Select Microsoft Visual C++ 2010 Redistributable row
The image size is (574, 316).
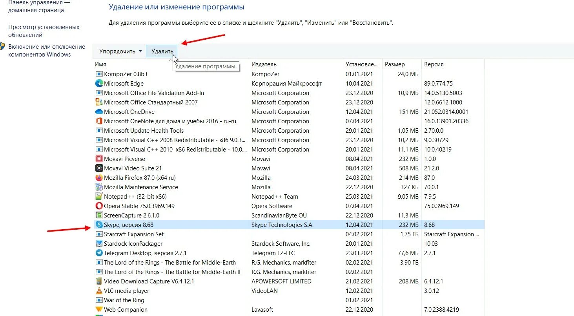coord(289,149)
